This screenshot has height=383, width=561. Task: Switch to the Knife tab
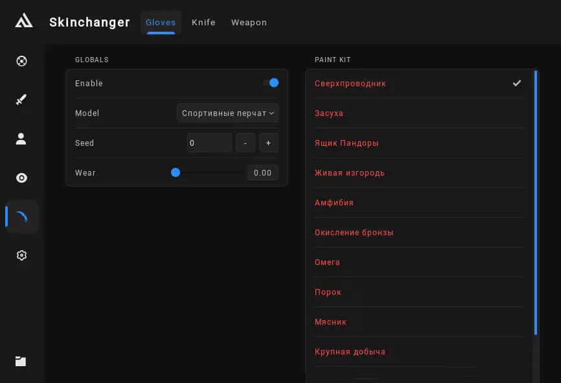pos(203,22)
